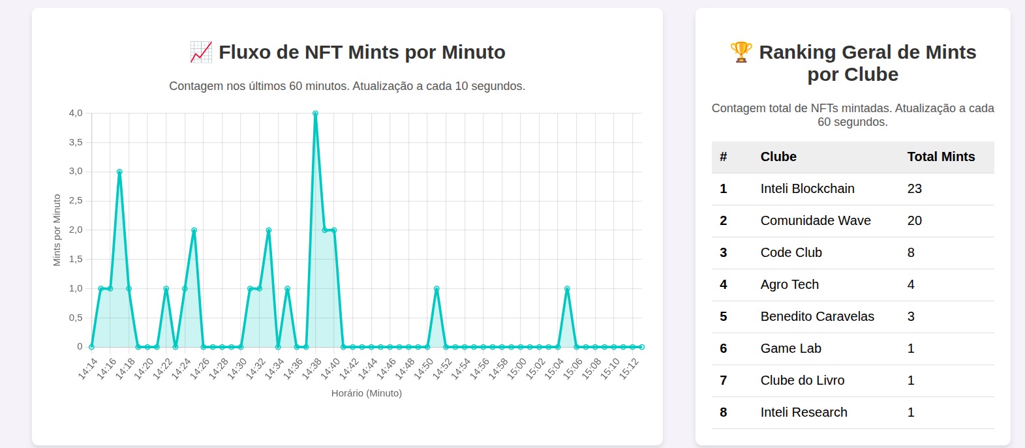Click the isolated peak point near 14:51

pyautogui.click(x=436, y=289)
